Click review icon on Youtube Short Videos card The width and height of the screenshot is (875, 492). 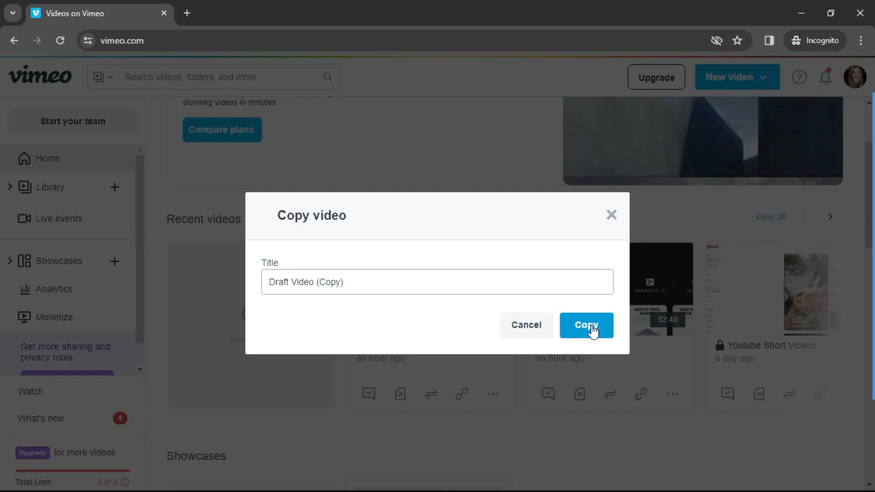728,394
